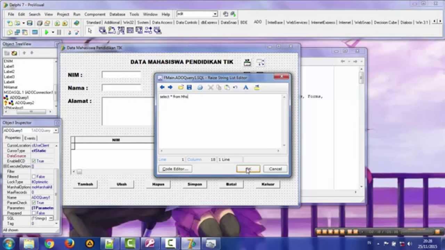Toggle the EnableBCD True checkbox

coord(34,161)
